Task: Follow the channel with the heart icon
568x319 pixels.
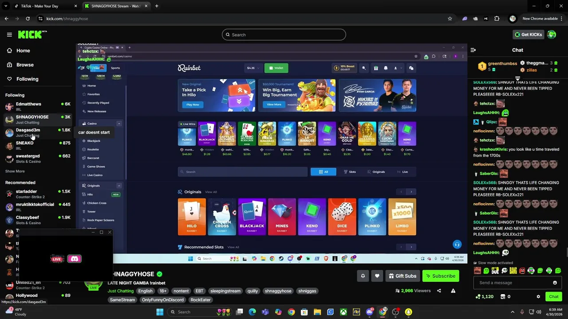Action: (x=377, y=276)
